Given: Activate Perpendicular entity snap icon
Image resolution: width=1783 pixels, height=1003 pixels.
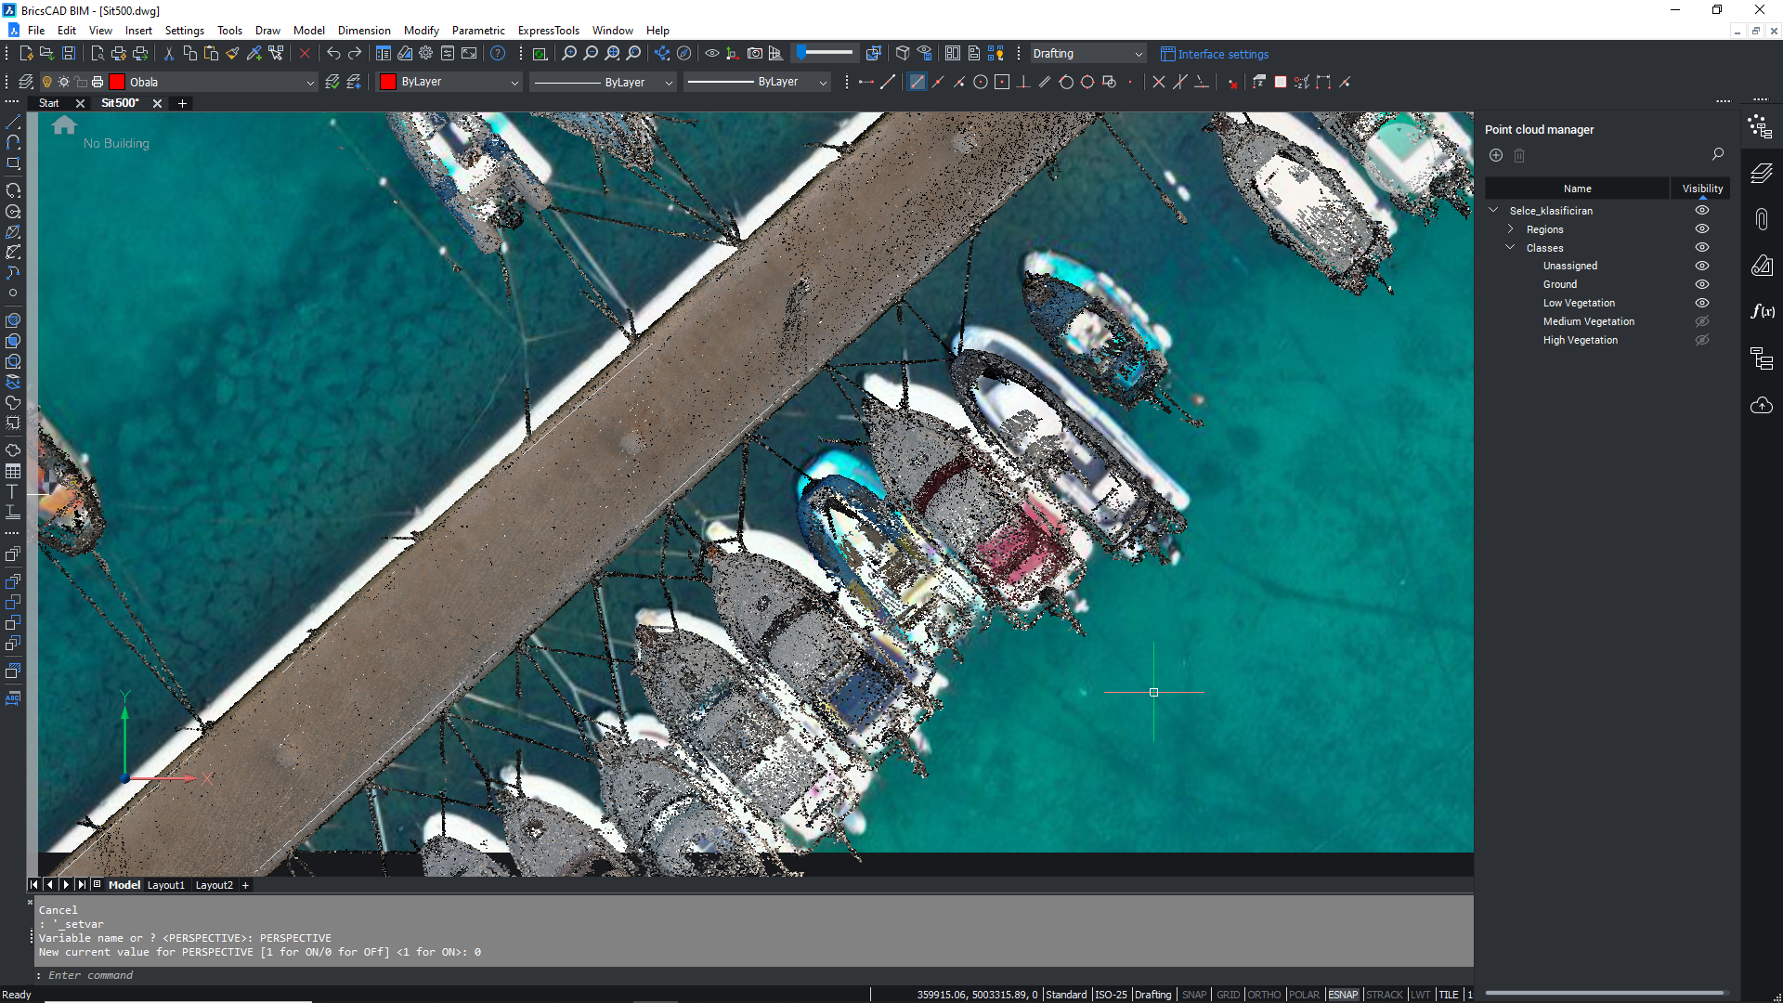Looking at the screenshot, I should pos(1023,82).
